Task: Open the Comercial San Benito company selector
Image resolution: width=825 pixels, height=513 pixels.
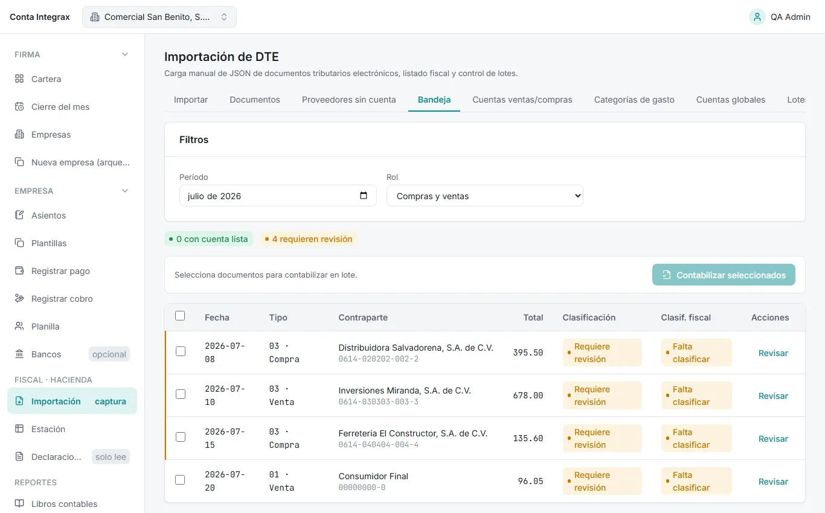Action: point(159,17)
